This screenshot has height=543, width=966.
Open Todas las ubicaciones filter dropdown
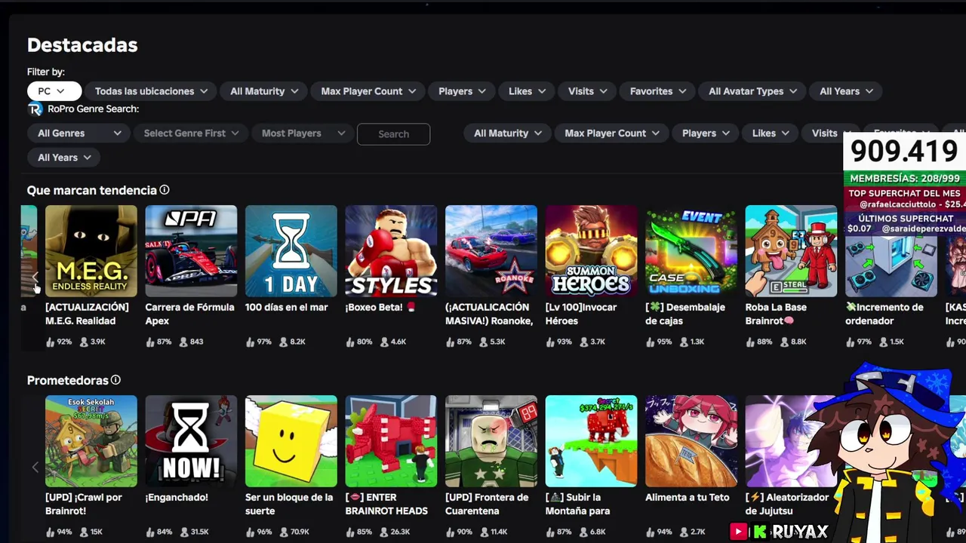tap(151, 91)
